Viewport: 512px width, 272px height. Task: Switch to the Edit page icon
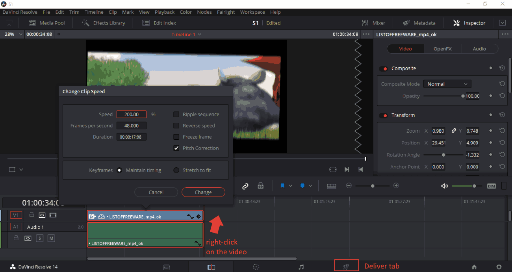211,267
